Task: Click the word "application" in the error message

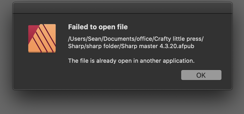Action: (179, 61)
